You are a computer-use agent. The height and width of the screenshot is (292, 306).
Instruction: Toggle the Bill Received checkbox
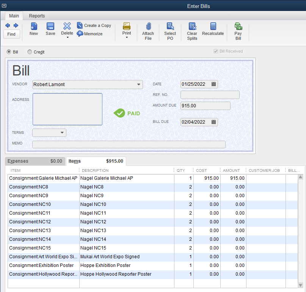pos(216,51)
